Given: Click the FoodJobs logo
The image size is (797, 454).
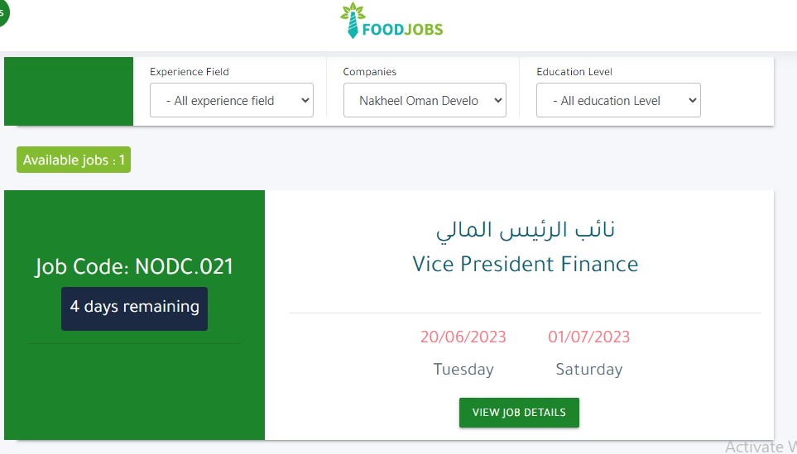Looking at the screenshot, I should [392, 21].
